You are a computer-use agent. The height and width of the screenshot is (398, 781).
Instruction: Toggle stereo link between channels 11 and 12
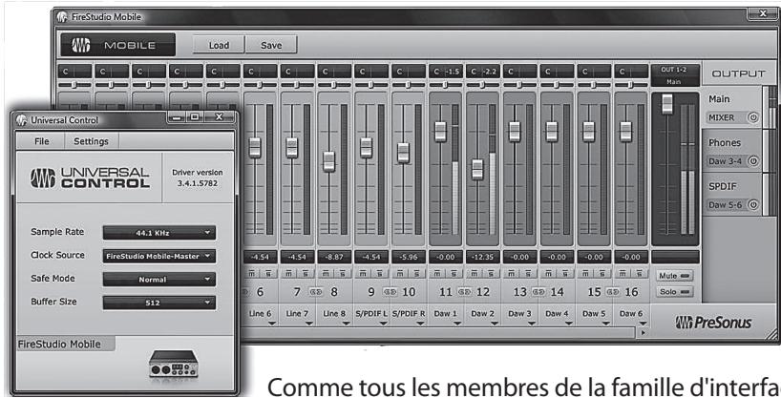click(464, 292)
